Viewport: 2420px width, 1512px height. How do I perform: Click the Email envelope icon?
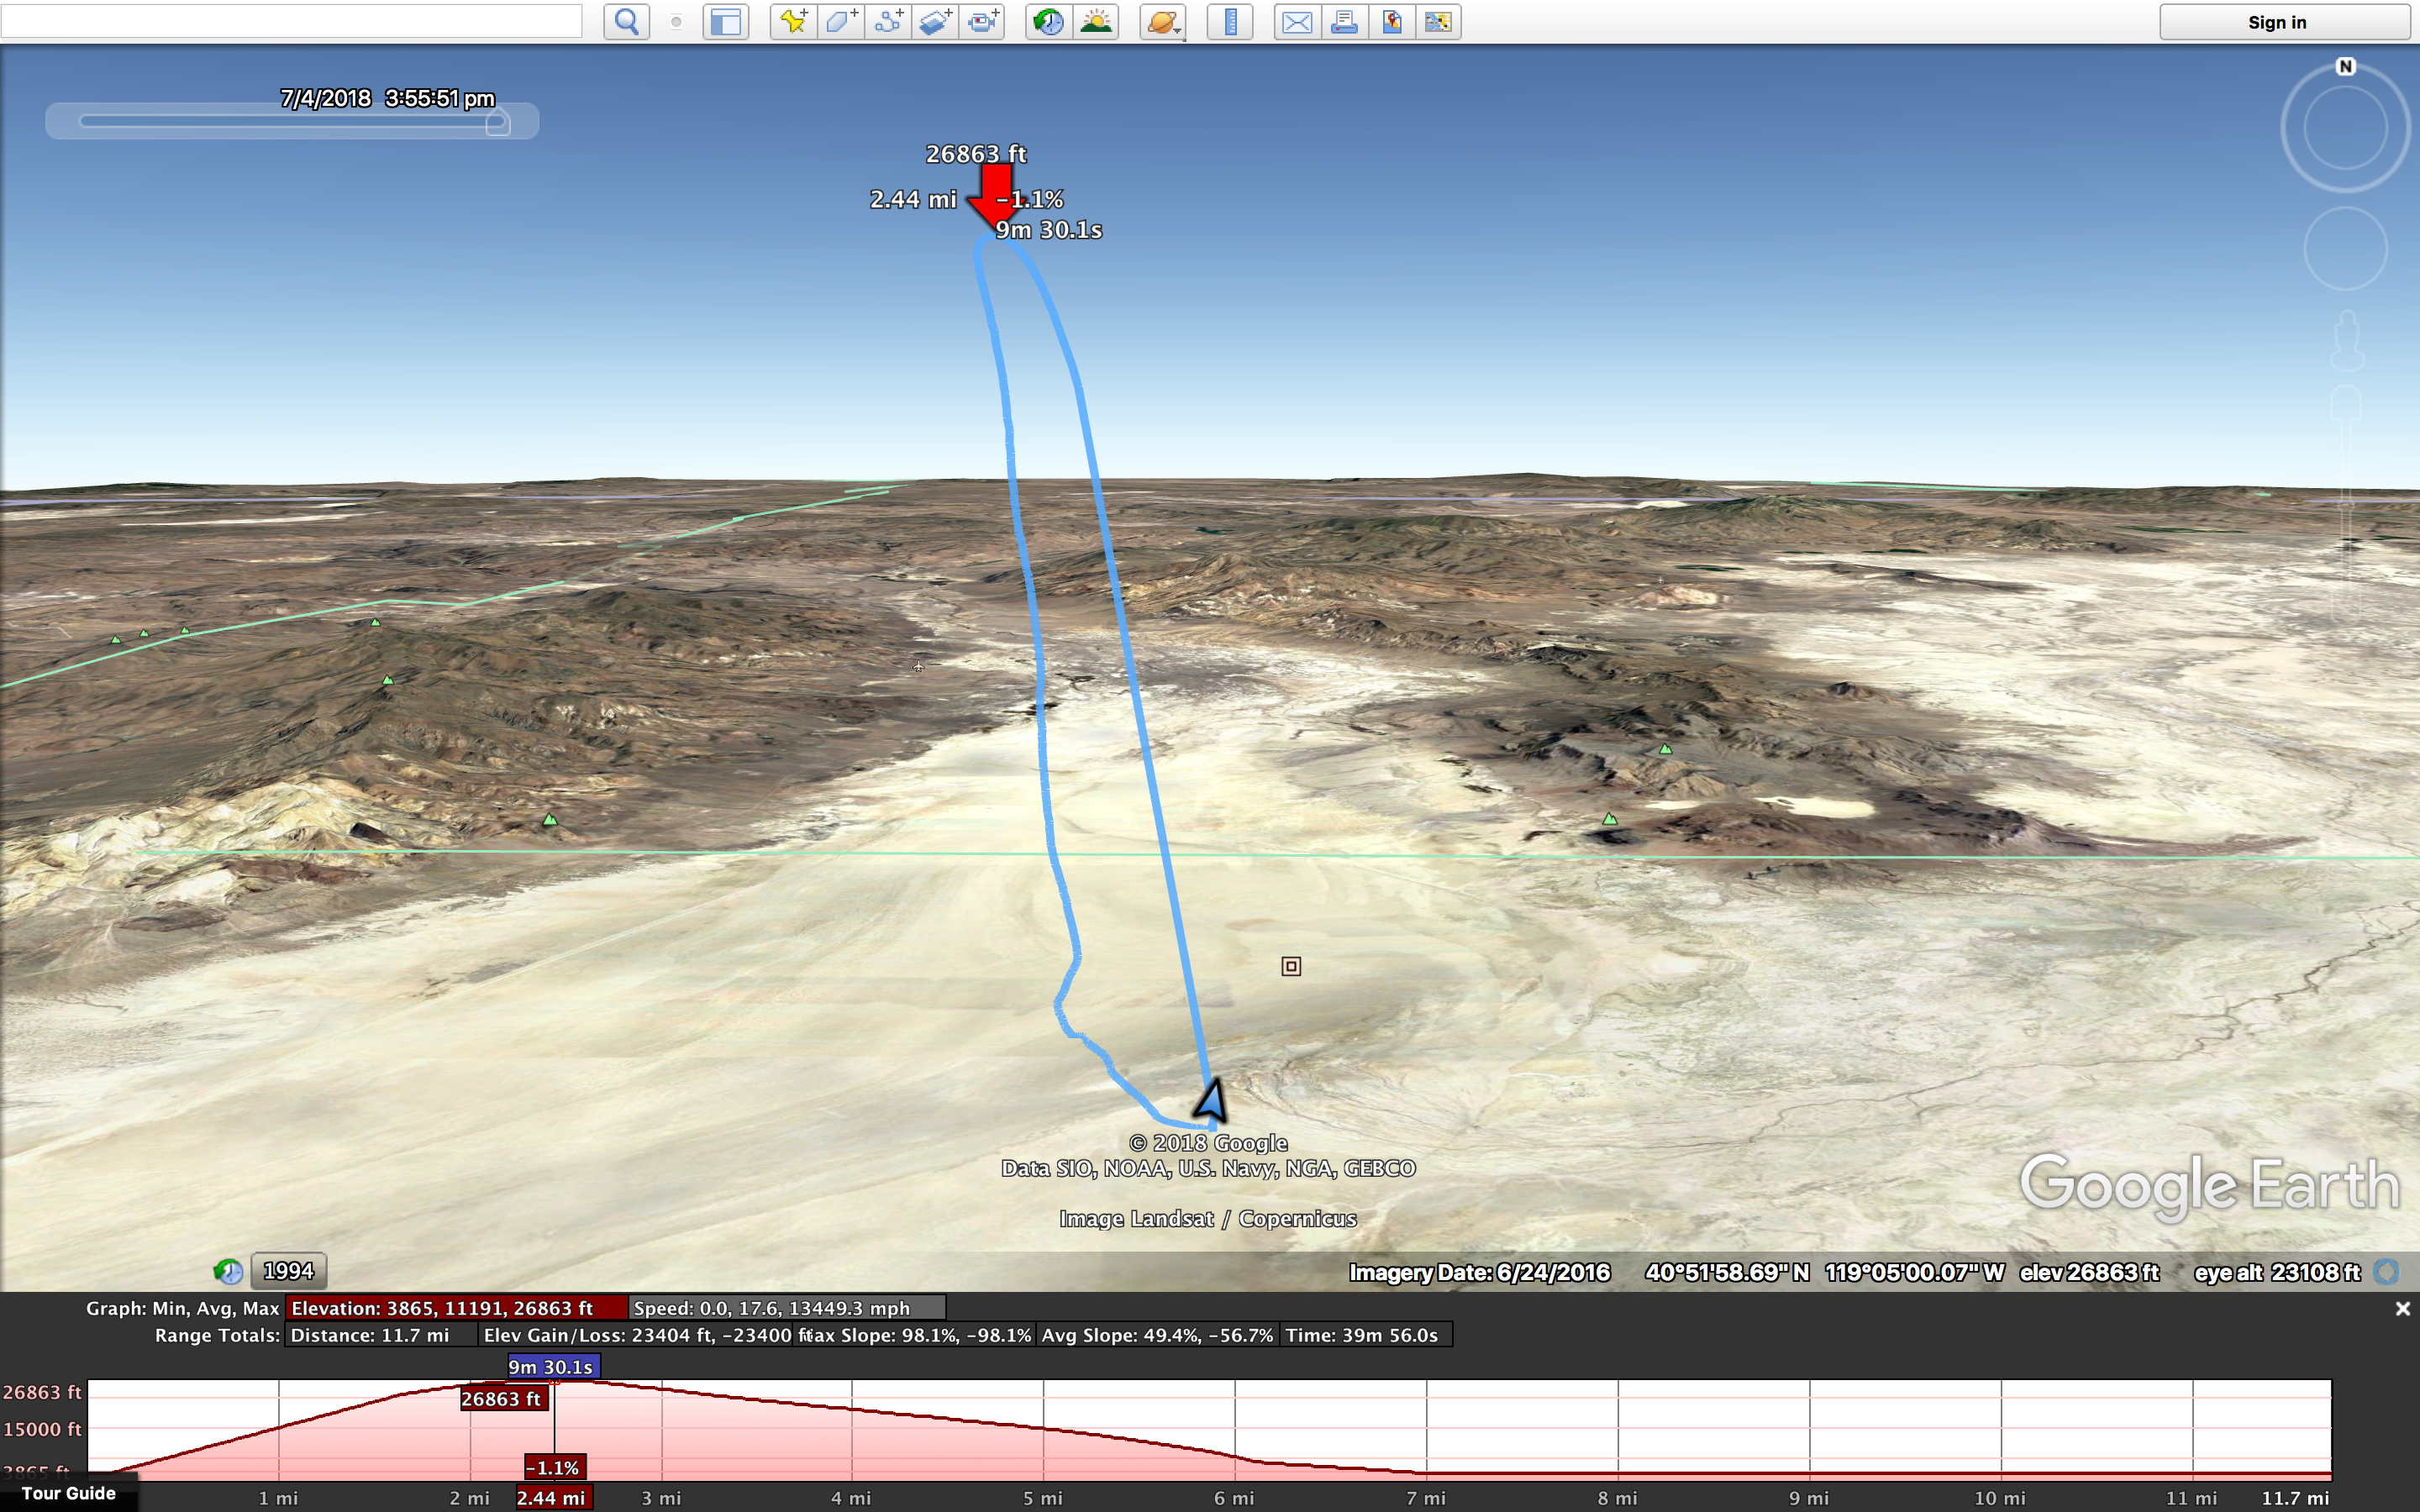click(1297, 22)
